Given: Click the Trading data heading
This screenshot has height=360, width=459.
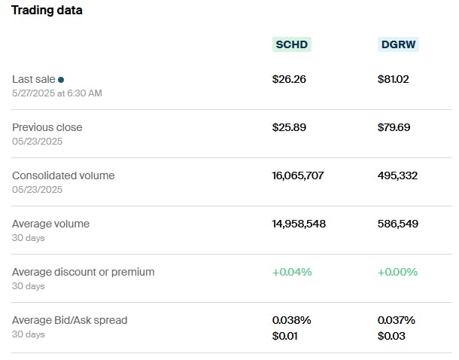Looking at the screenshot, I should [47, 11].
